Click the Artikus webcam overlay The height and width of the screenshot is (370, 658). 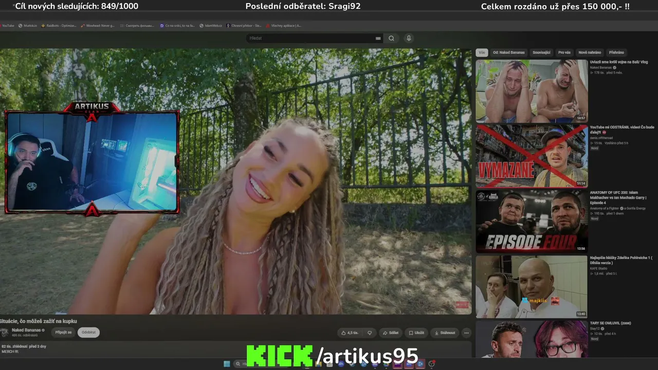[x=92, y=159]
